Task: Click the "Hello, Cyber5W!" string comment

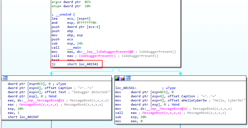Action: tap(229, 100)
